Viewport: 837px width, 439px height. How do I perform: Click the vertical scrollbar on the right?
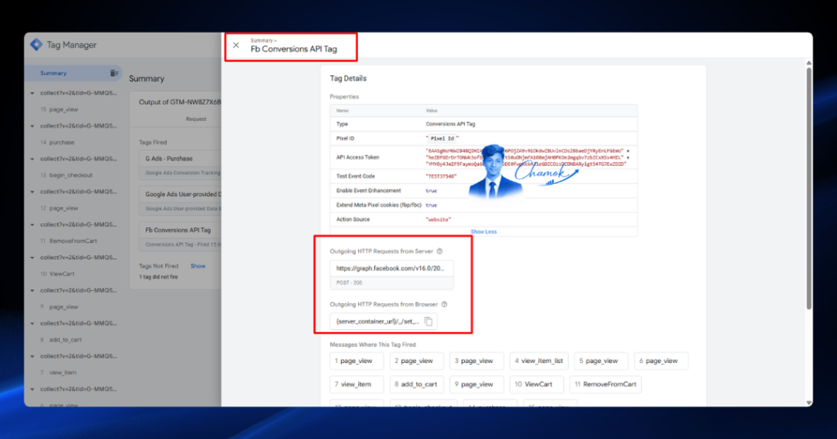click(808, 187)
